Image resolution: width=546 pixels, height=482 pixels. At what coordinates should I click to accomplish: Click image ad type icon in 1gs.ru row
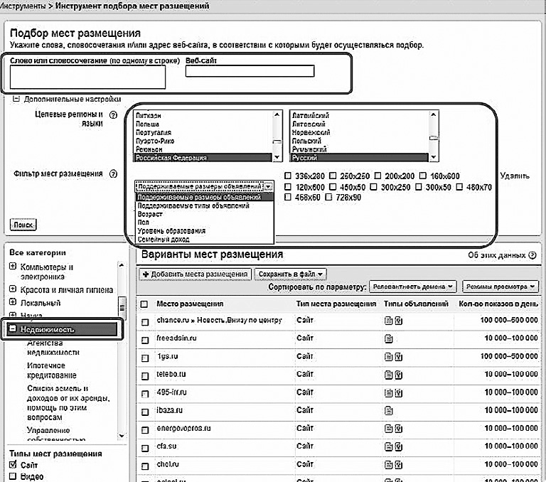[x=399, y=357]
